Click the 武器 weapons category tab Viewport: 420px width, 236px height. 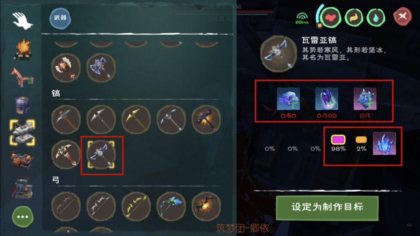60,18
